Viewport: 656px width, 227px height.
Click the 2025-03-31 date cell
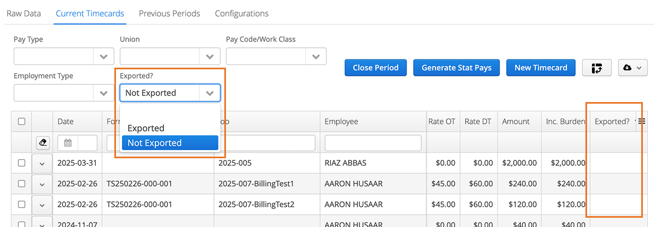77,163
